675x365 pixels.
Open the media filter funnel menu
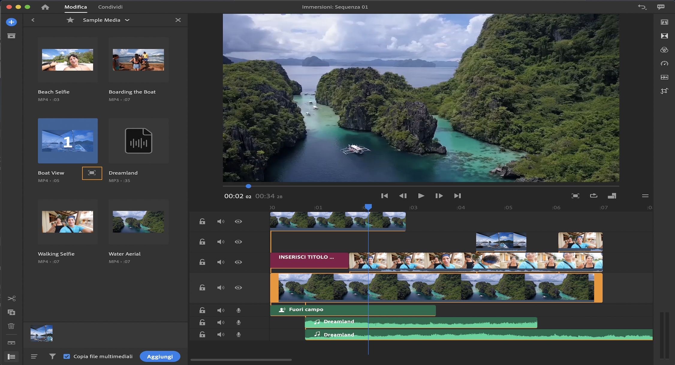(x=52, y=356)
